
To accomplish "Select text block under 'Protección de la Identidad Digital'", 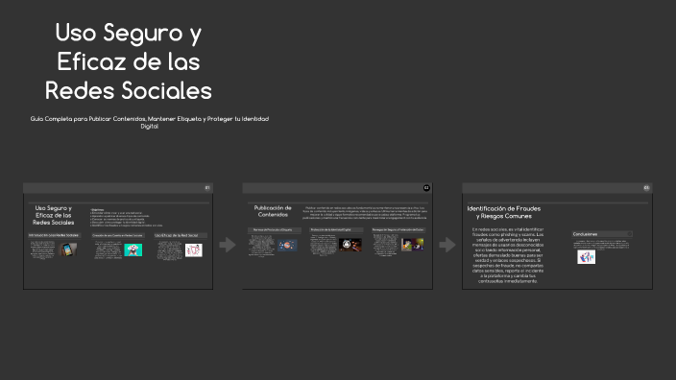I will tap(324, 245).
